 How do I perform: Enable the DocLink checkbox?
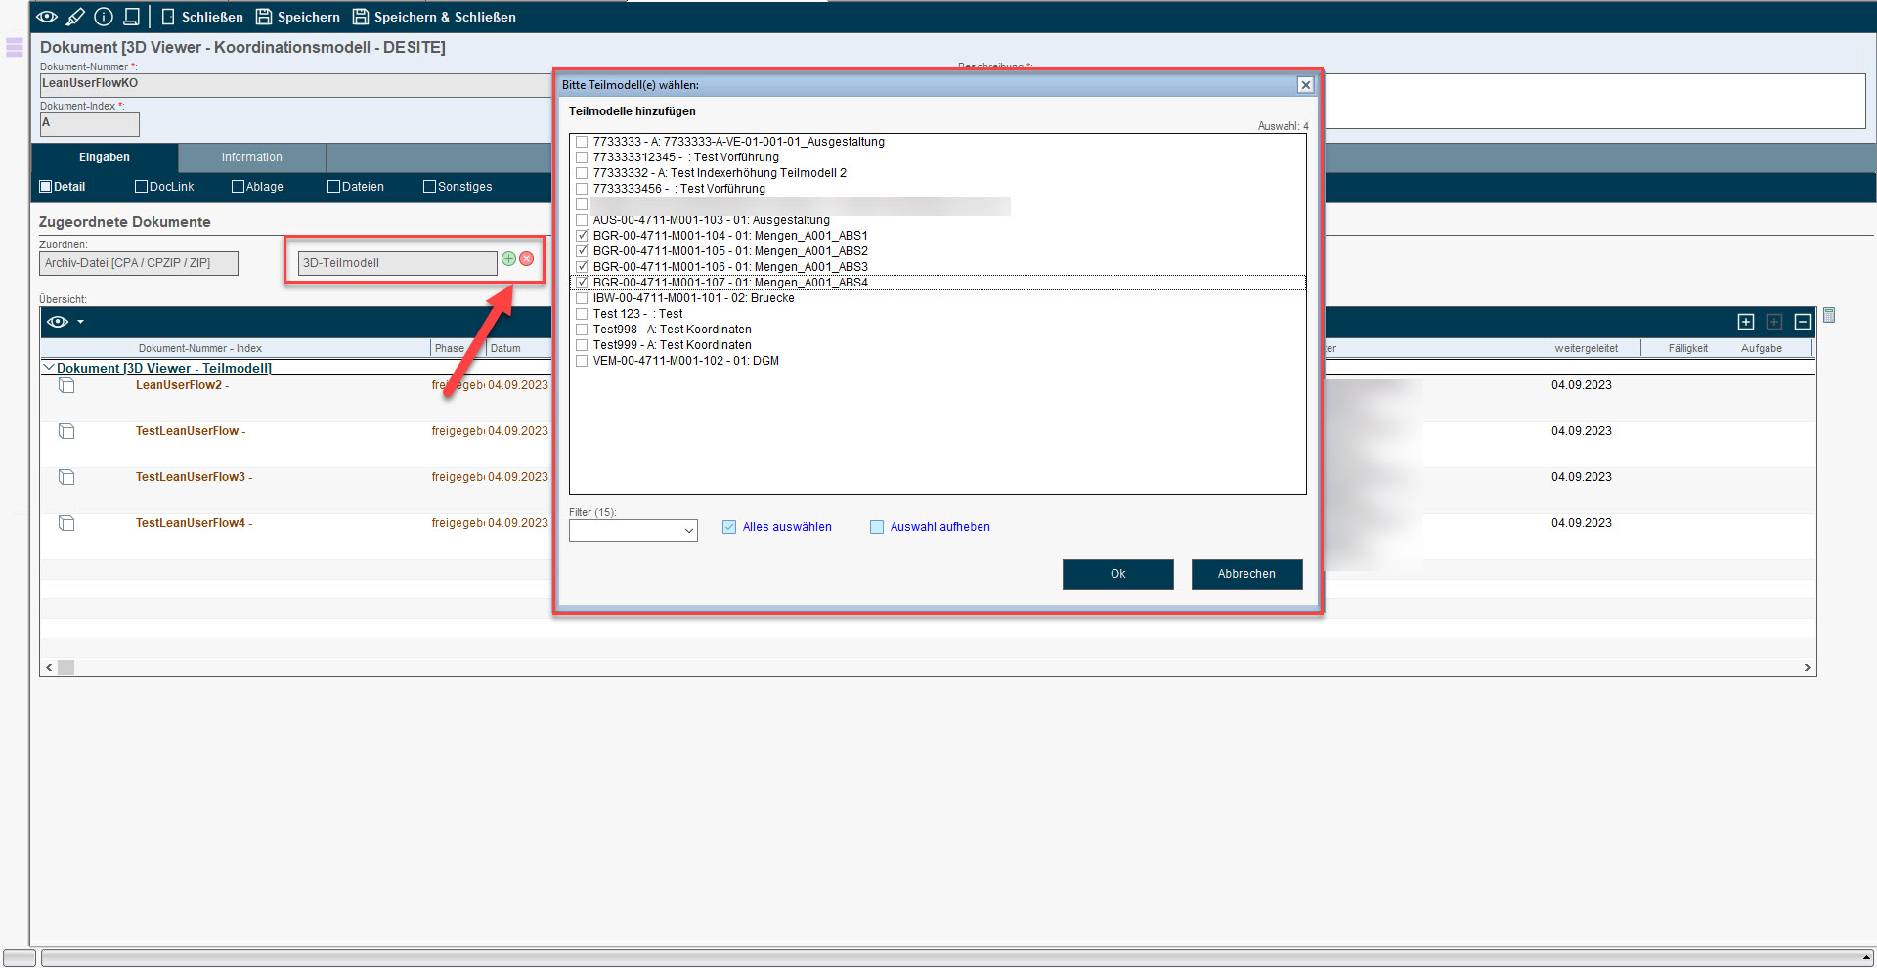pos(141,187)
